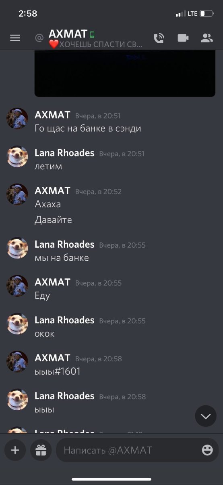Start a video call
223x485 pixels.
[183, 38]
